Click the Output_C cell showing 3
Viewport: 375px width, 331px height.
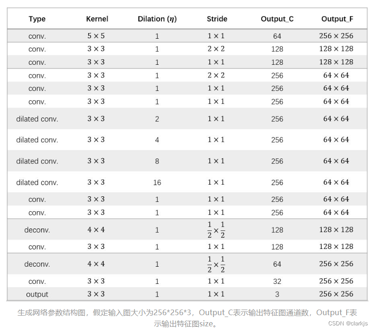pyautogui.click(x=277, y=294)
